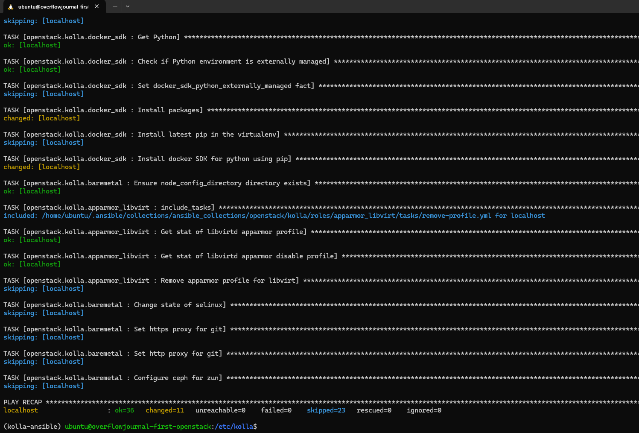
Task: Click the Get stat of libvirtd apparmor profile line
Action: (x=321, y=232)
